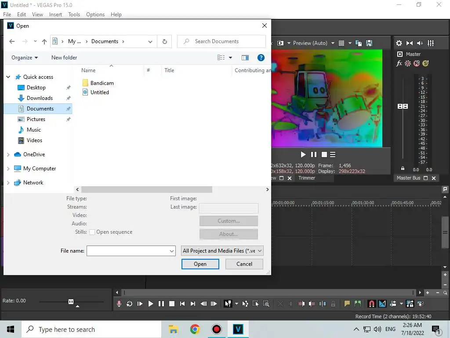The image size is (450, 338).
Task: Select the Bandicam folder
Action: [x=98, y=83]
